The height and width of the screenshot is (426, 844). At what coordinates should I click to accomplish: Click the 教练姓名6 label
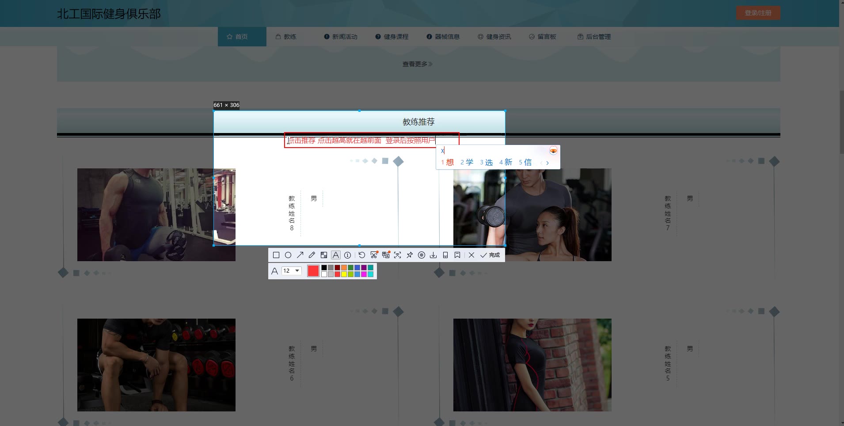pyautogui.click(x=292, y=364)
